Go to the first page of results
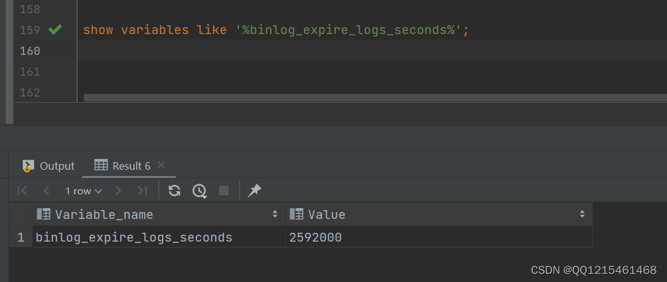The image size is (667, 282). pyautogui.click(x=22, y=191)
